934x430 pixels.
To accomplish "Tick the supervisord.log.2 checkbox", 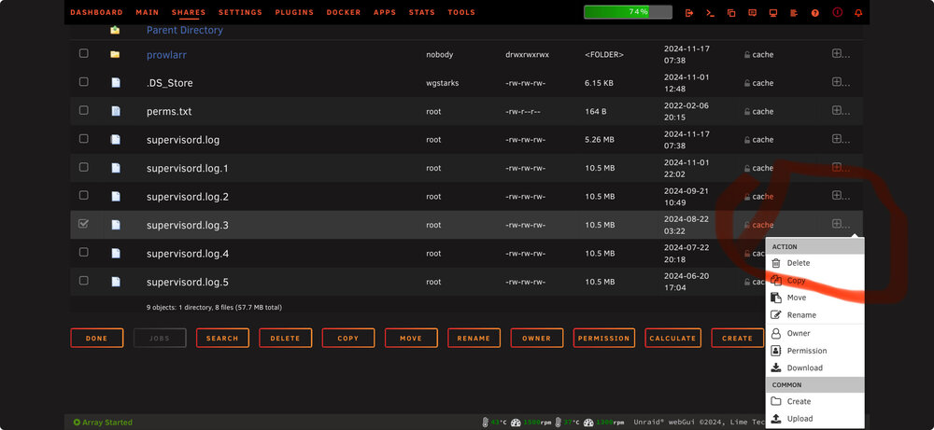I will tap(83, 195).
